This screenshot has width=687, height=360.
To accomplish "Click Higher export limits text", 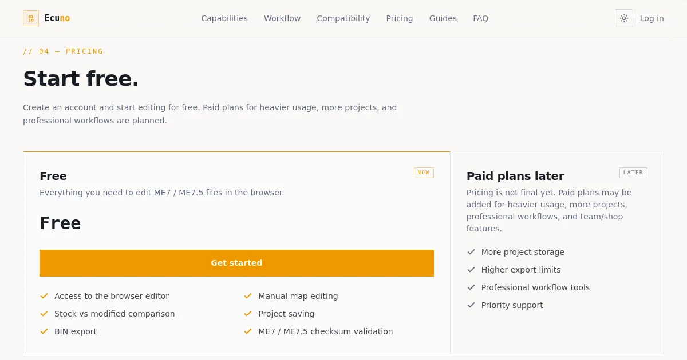I will pos(521,270).
